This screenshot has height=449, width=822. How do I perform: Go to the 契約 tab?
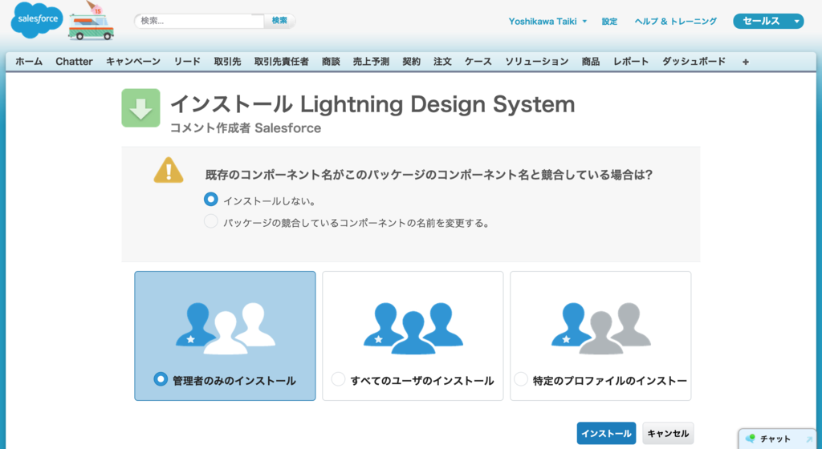coord(412,62)
